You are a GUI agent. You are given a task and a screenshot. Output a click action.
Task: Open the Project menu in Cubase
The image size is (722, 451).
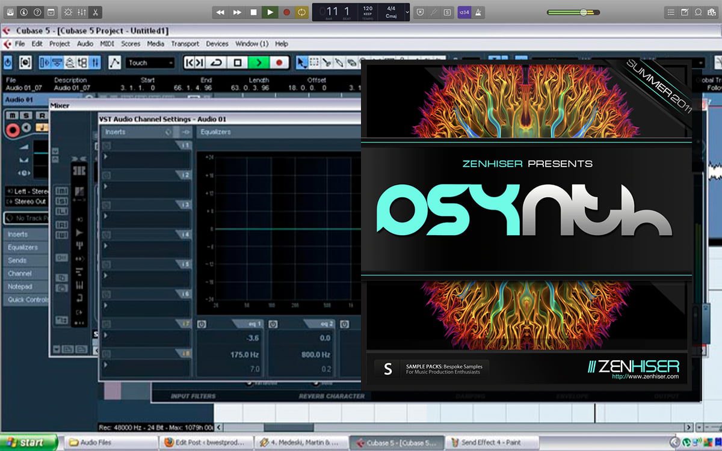pos(60,44)
